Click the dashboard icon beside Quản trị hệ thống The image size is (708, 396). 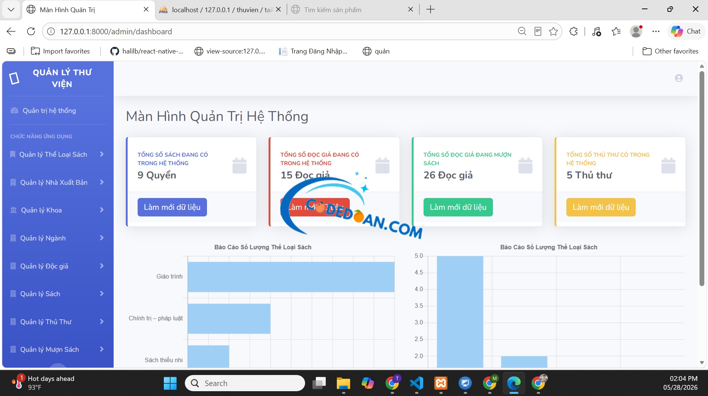click(14, 111)
